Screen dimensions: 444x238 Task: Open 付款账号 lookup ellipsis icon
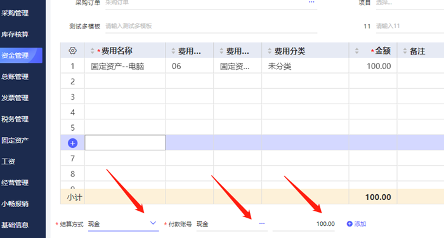click(261, 223)
